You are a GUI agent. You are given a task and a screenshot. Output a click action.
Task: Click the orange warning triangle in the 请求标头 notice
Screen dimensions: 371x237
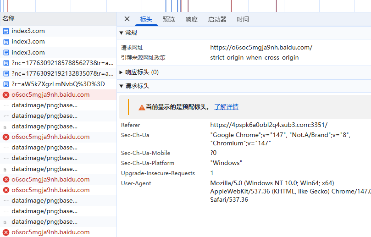[142, 107]
